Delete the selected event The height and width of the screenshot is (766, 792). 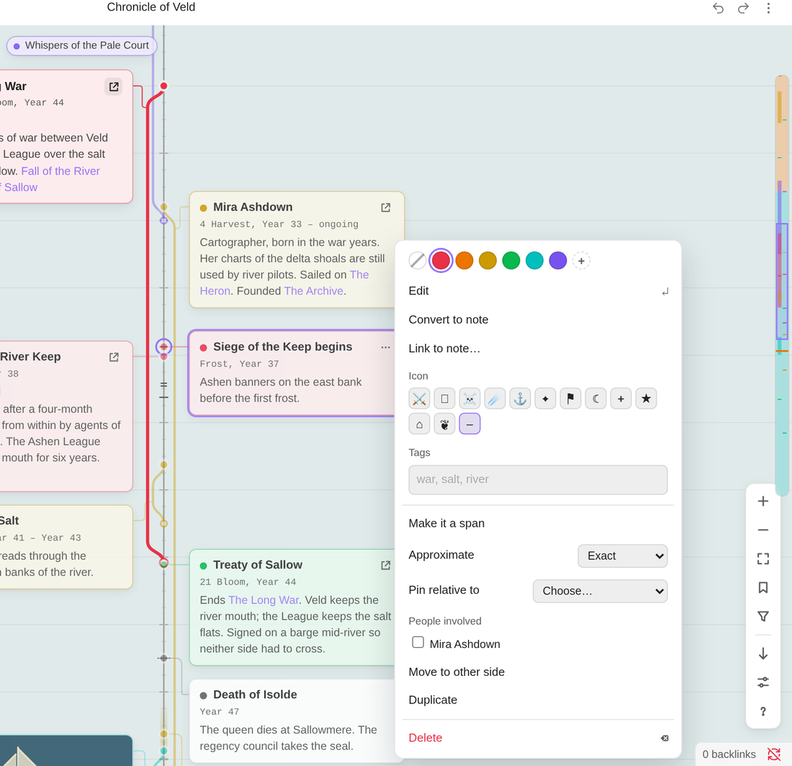tap(538, 738)
